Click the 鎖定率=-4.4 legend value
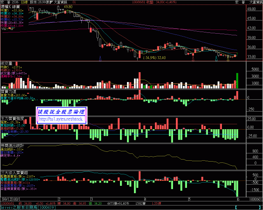Image resolution: width=263 pixels, height=210 pixels. click(10, 155)
